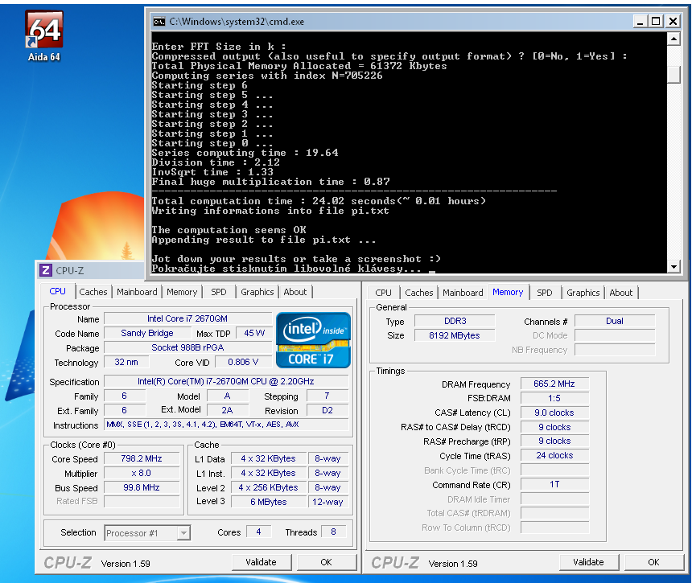
Task: Maximize the cmd.exe window
Action: 657,21
